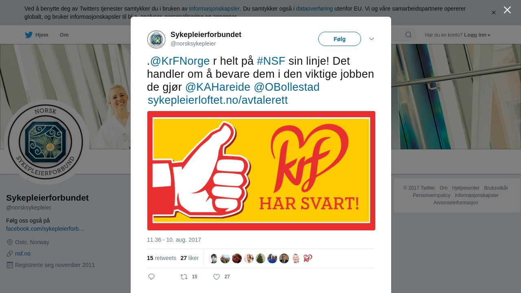The height and width of the screenshot is (293, 521).
Task: Dismiss the cookie notice small X
Action: click(x=494, y=13)
